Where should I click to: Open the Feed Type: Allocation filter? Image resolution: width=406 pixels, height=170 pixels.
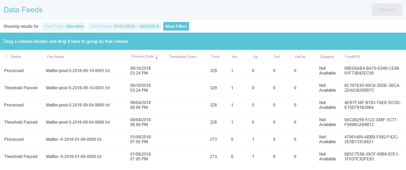[x=64, y=26]
